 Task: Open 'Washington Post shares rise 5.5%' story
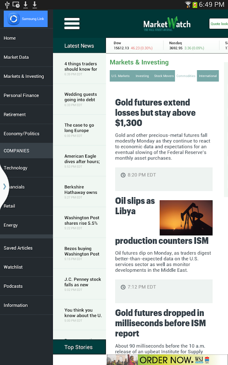pos(80,223)
